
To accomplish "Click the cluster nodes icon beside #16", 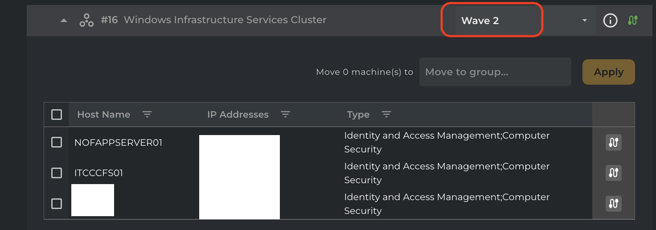I will coord(86,21).
